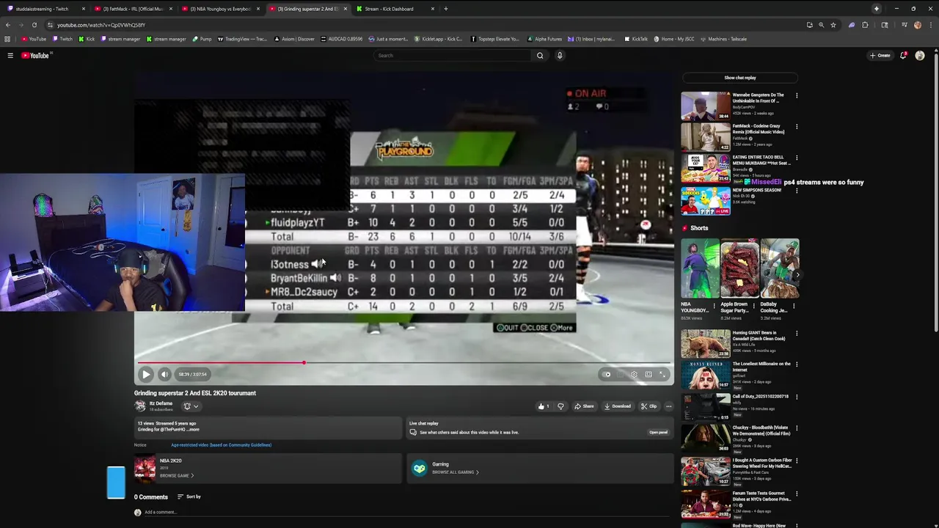This screenshot has height=528, width=939.
Task: Expand the notification bell subscription dropdown
Action: tap(191, 406)
